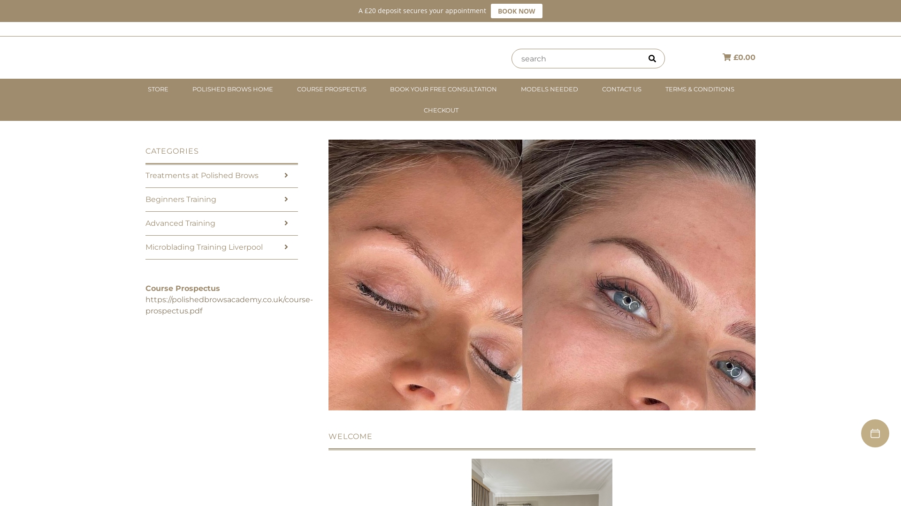The image size is (901, 506).
Task: Click the cart basket symbol in the header
Action: pos(726,57)
